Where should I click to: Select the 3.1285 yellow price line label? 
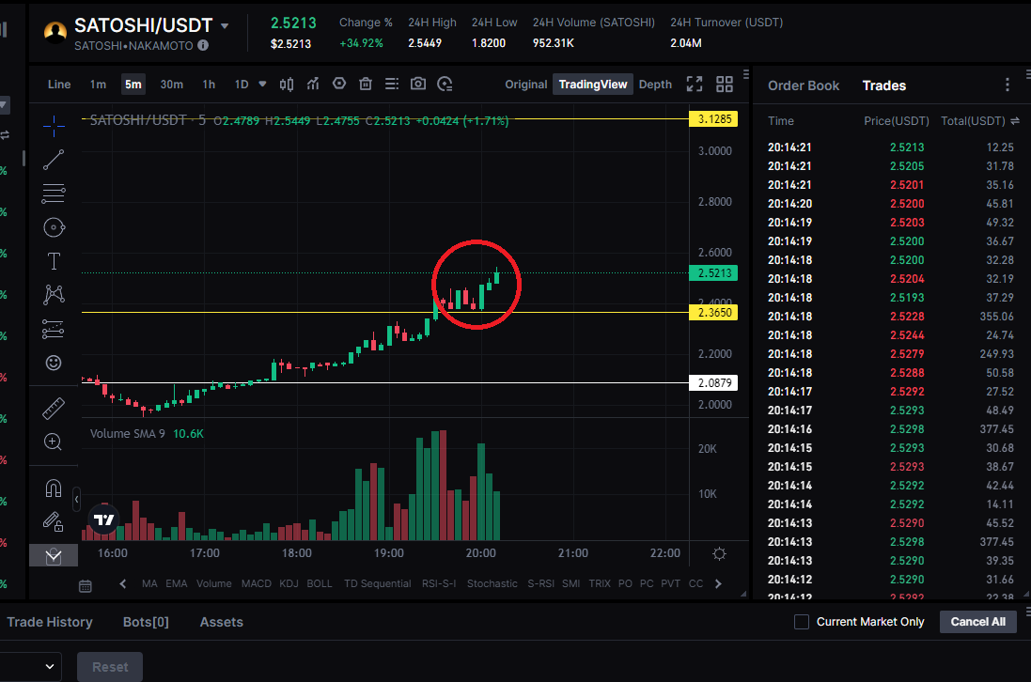(x=713, y=119)
